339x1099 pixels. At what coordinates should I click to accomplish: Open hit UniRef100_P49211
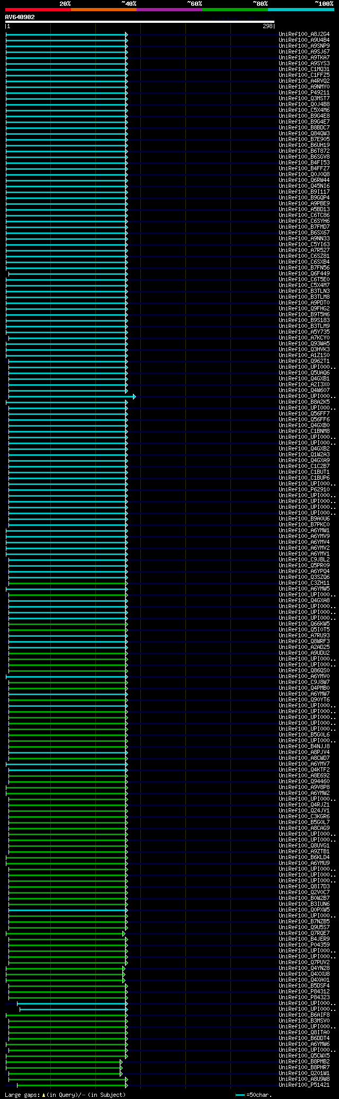[304, 93]
